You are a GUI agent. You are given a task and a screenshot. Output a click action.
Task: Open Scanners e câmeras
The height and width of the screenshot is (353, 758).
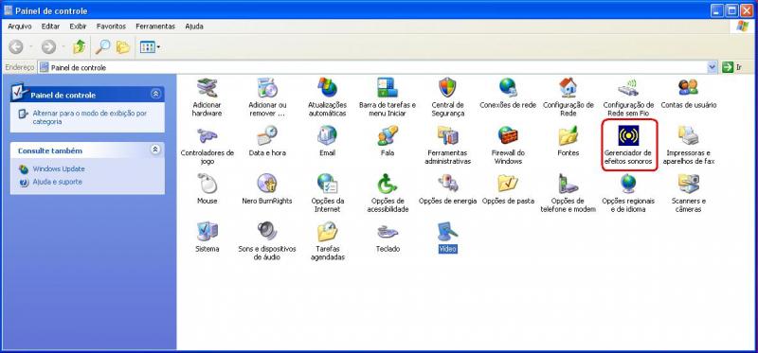point(689,193)
